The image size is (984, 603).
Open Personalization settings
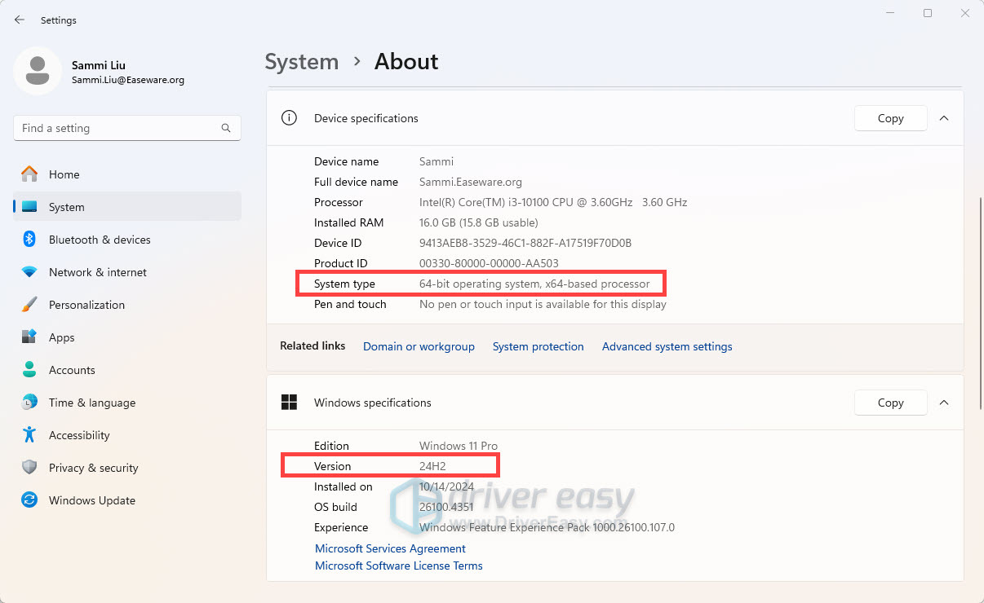coord(127,305)
